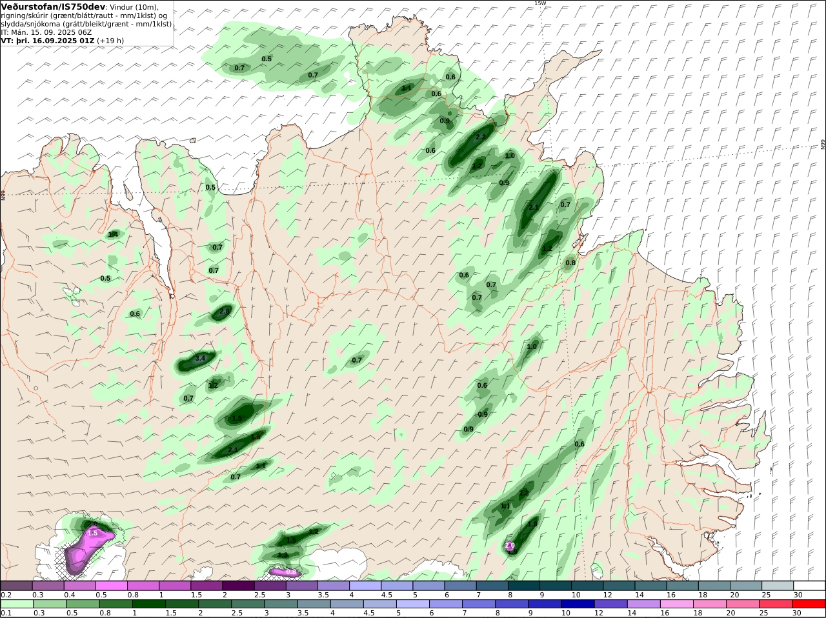This screenshot has width=826, height=618.
Task: Click the lavender rain swatch labeled 5
Action: pos(413,604)
